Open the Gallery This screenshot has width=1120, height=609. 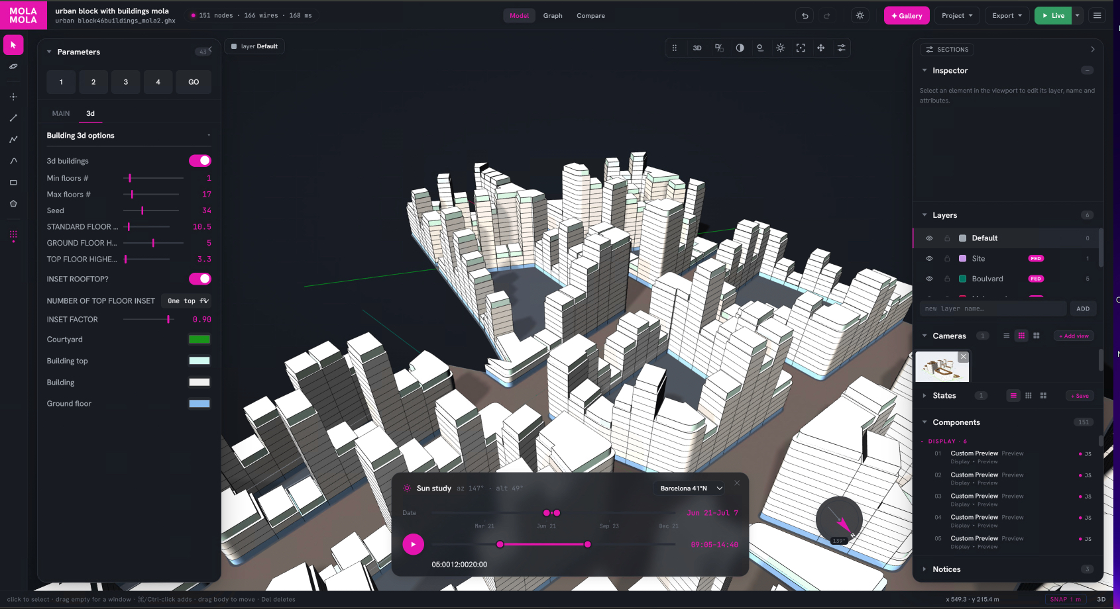[907, 16]
